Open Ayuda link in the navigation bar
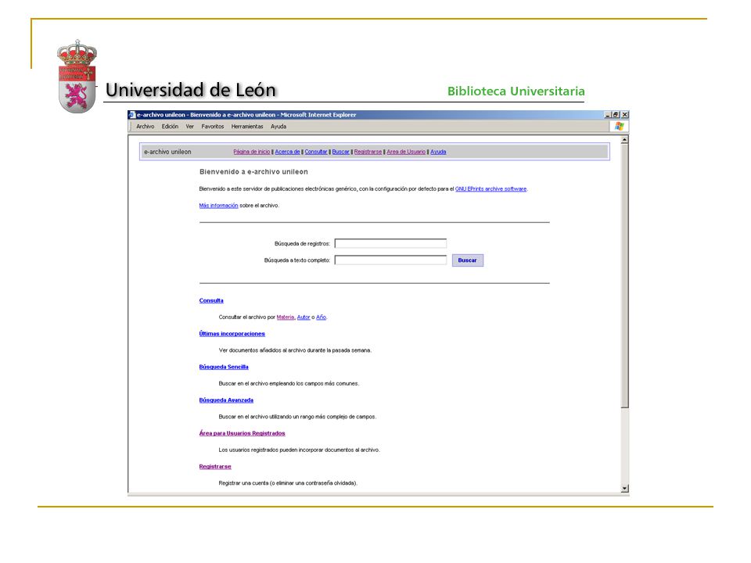Viewport: 751px width, 563px height. pos(438,152)
